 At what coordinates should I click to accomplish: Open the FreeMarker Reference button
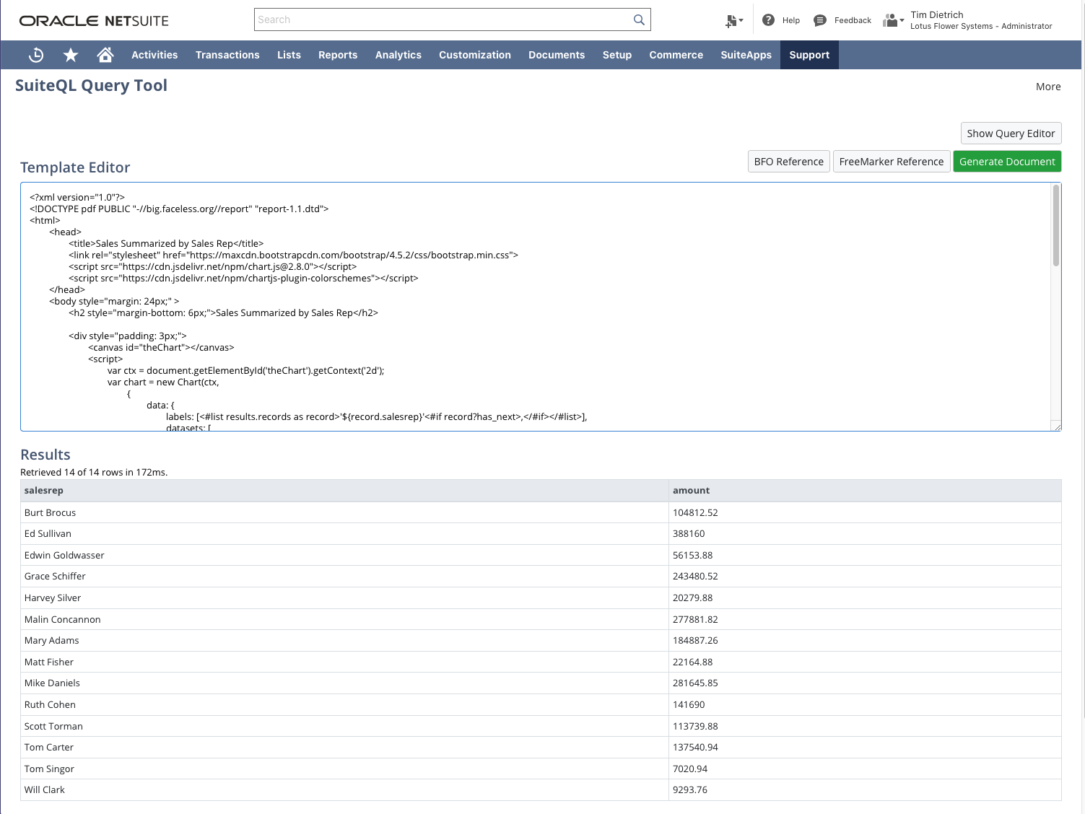(x=891, y=162)
